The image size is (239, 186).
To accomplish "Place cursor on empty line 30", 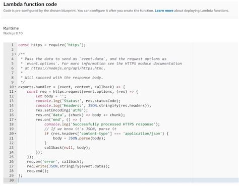I will click(128, 180).
